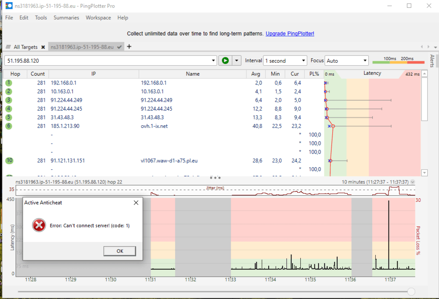
Task: Click the hop 1 green circle icon
Action: click(9, 83)
